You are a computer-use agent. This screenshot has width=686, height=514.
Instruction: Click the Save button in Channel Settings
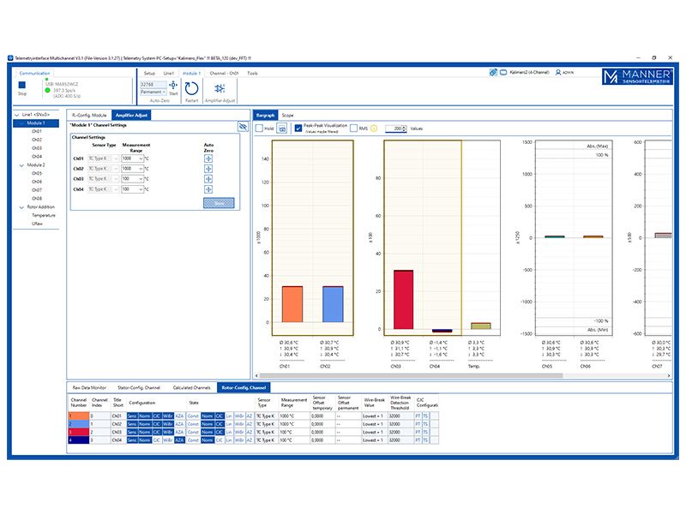point(219,203)
